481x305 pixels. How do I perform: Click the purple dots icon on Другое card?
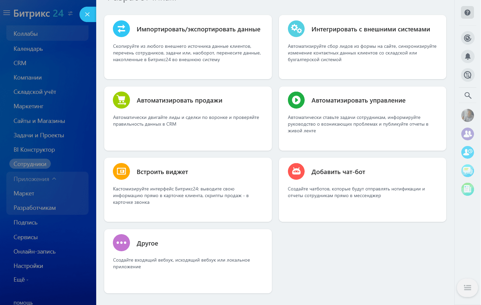coord(121,243)
